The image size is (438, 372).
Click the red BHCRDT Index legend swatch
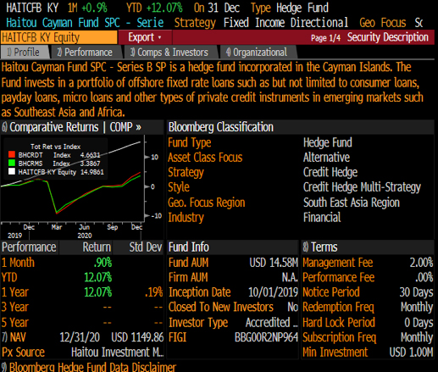(12, 155)
